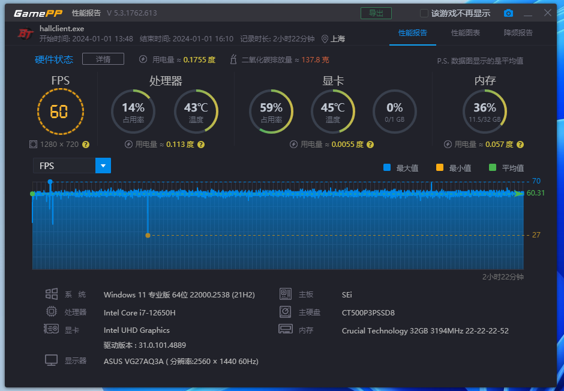
Task: Click the 主板 motherboard icon
Action: 285,294
